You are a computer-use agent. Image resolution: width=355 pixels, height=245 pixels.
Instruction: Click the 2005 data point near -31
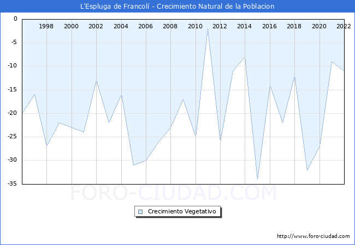point(134,165)
